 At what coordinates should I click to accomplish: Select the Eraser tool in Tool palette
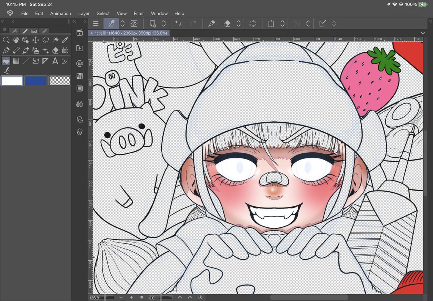click(x=55, y=50)
